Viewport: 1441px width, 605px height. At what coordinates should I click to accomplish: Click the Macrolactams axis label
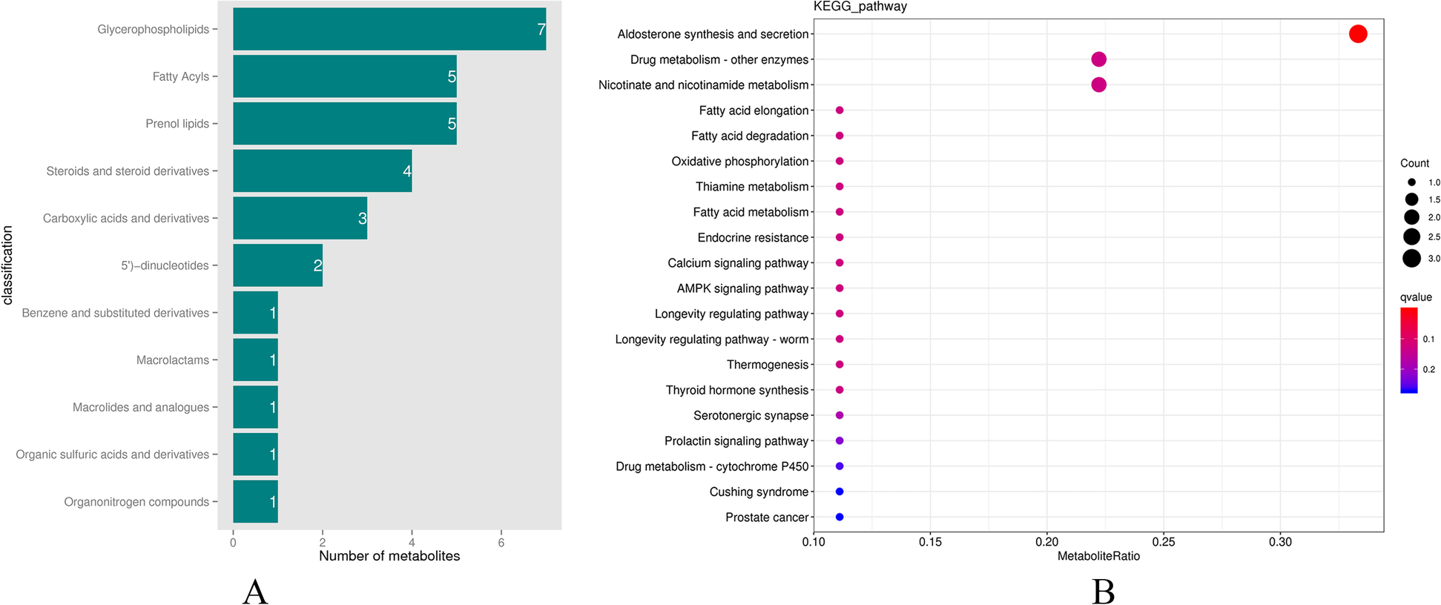point(173,360)
